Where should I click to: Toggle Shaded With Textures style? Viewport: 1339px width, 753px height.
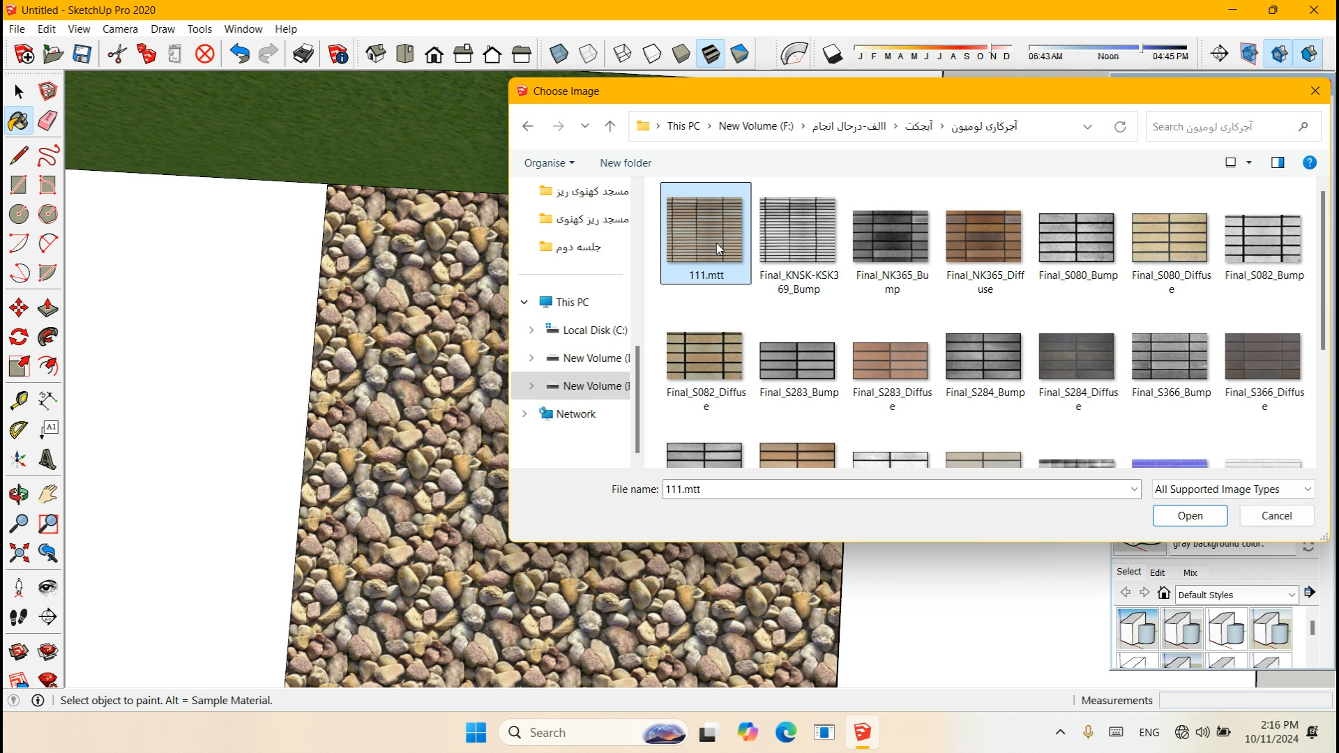[711, 54]
